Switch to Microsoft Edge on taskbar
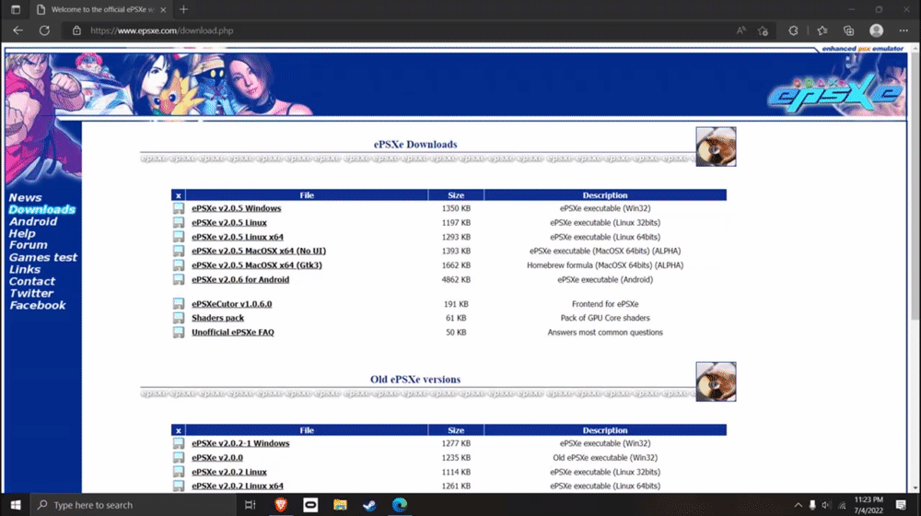 400,505
